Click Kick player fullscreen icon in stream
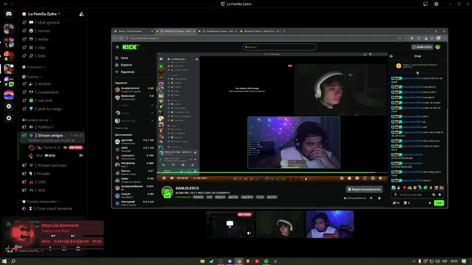 [365, 178]
